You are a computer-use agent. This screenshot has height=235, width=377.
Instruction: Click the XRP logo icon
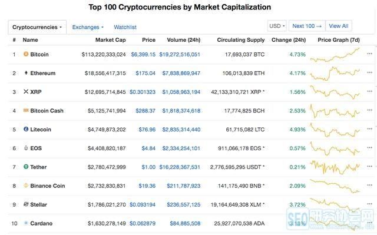coord(26,91)
